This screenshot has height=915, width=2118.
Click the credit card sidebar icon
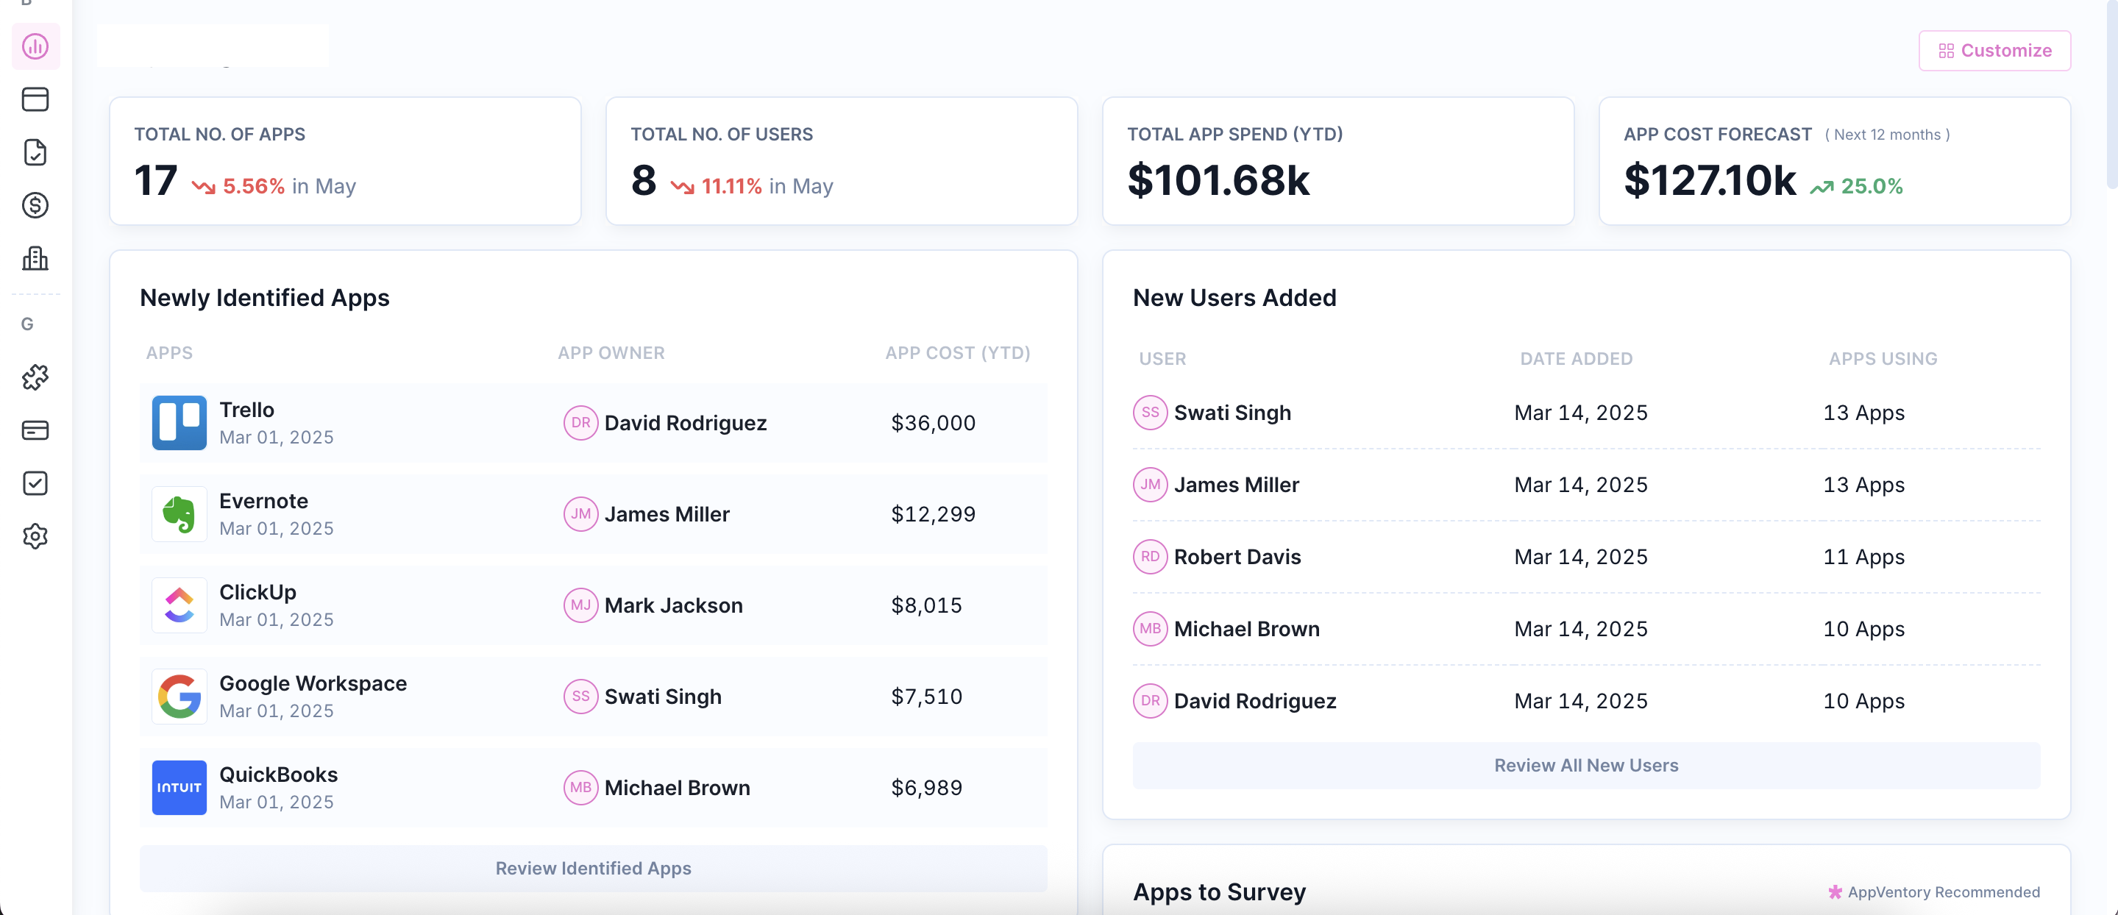pyautogui.click(x=35, y=430)
